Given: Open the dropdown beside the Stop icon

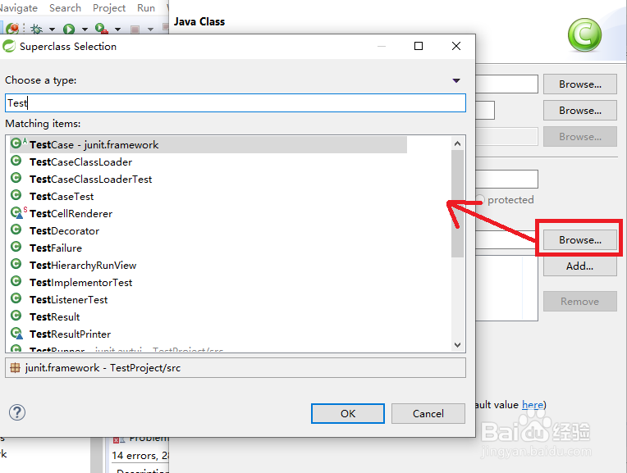Looking at the screenshot, I should click(150, 30).
